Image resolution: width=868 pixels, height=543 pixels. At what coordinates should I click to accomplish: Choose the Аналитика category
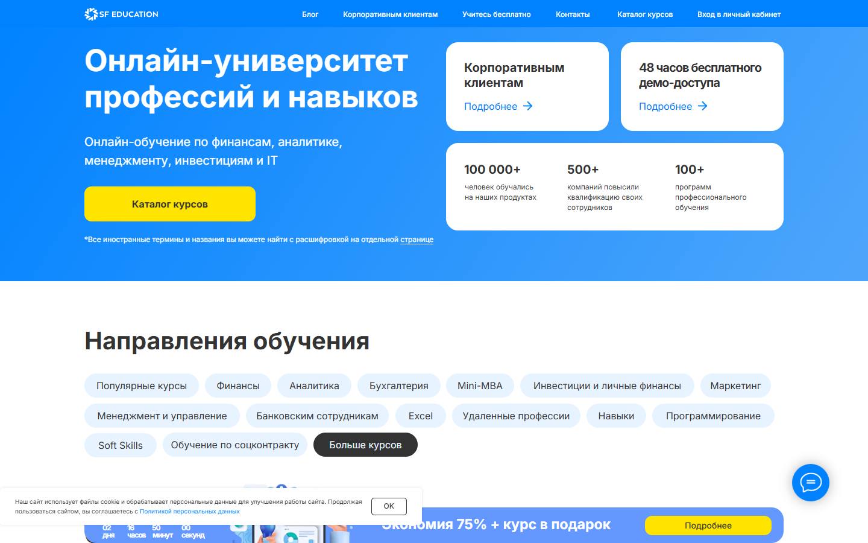pos(314,386)
